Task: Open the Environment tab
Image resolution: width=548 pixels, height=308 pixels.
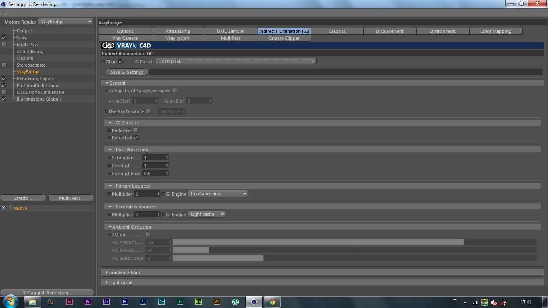Action: coord(443,31)
